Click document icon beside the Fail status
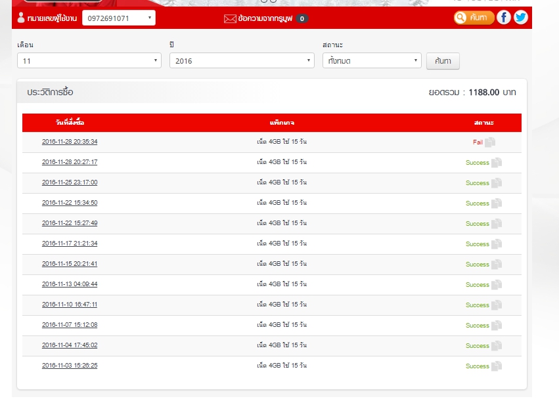 pyautogui.click(x=490, y=142)
